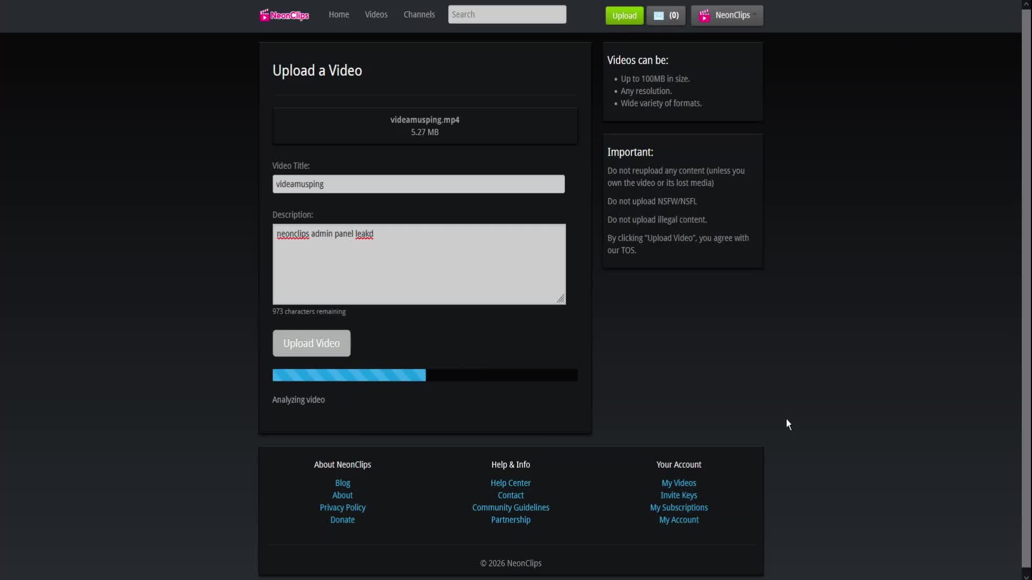Open My Subscriptions

pos(678,507)
